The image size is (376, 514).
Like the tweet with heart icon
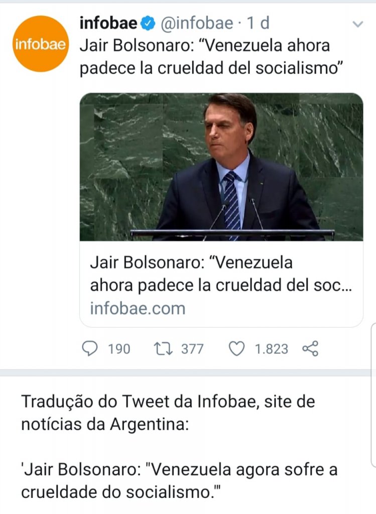coord(236,349)
